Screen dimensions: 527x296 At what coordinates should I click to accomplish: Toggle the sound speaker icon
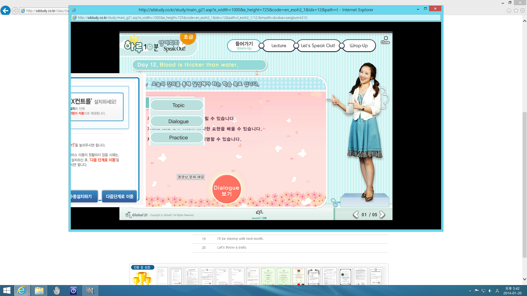259,212
